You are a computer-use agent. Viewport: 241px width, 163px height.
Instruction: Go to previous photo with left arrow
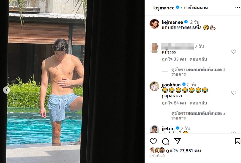[x=7, y=90]
